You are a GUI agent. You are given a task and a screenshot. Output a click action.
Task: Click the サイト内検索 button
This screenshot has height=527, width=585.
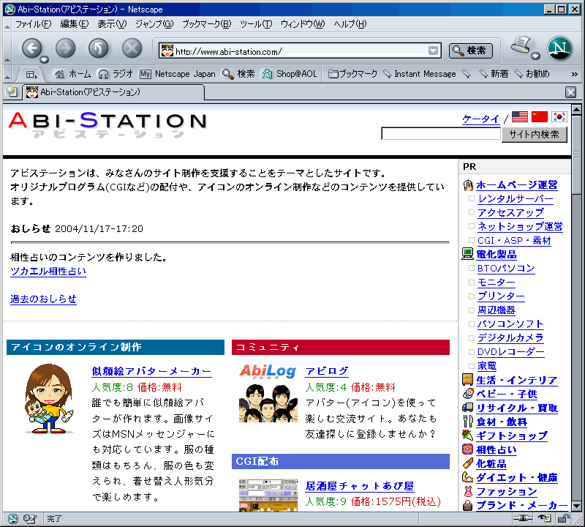click(535, 135)
